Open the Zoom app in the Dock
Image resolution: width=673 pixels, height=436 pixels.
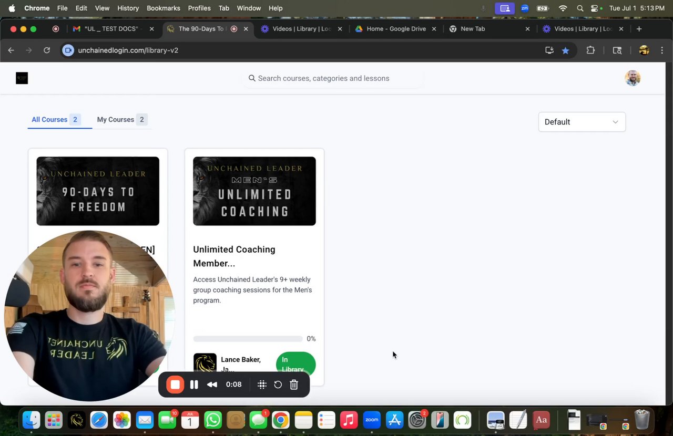(x=372, y=420)
